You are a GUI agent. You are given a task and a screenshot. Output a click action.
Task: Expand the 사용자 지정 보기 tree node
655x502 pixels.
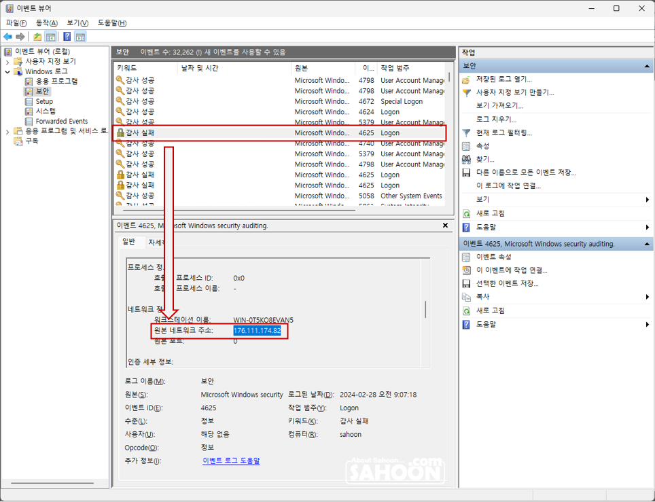coord(8,61)
